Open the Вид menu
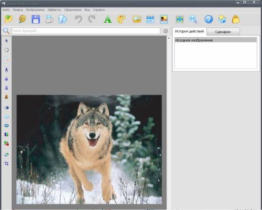 point(87,10)
